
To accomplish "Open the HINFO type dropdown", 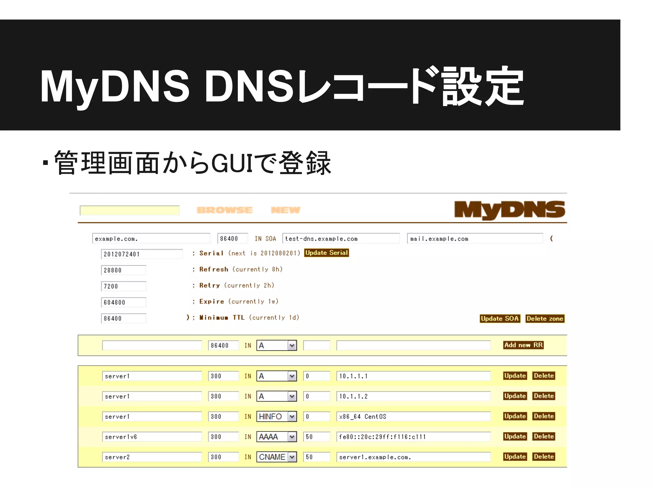I will tap(277, 416).
